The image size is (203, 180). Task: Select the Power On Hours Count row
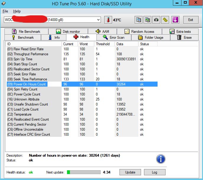tap(82, 84)
